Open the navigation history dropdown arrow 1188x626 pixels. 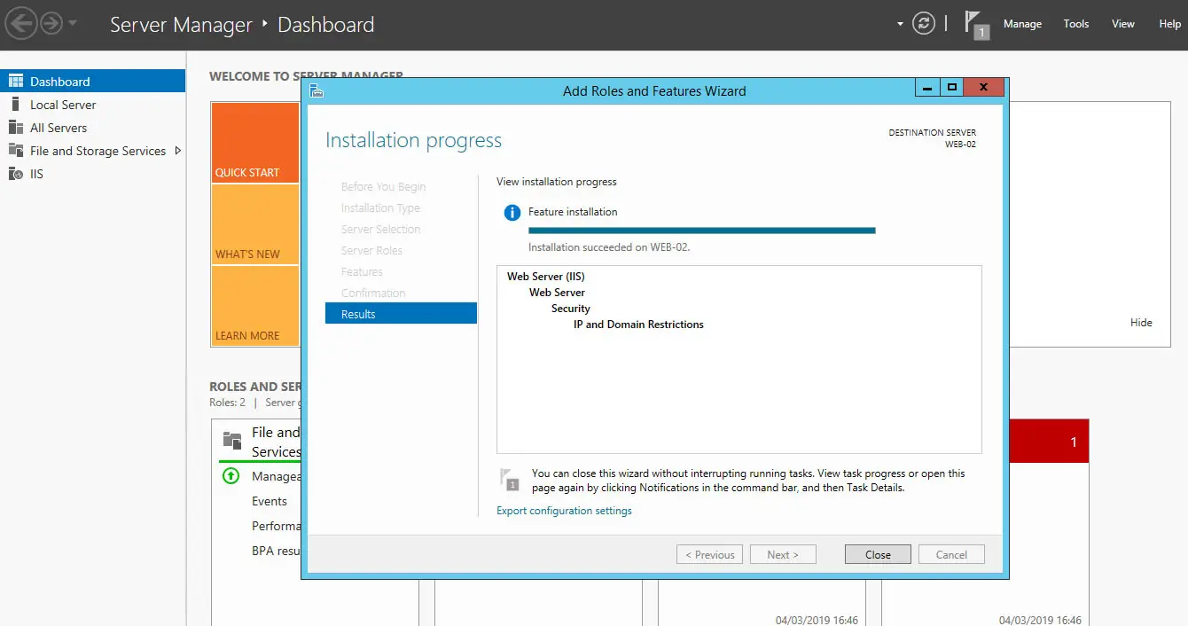click(x=73, y=24)
